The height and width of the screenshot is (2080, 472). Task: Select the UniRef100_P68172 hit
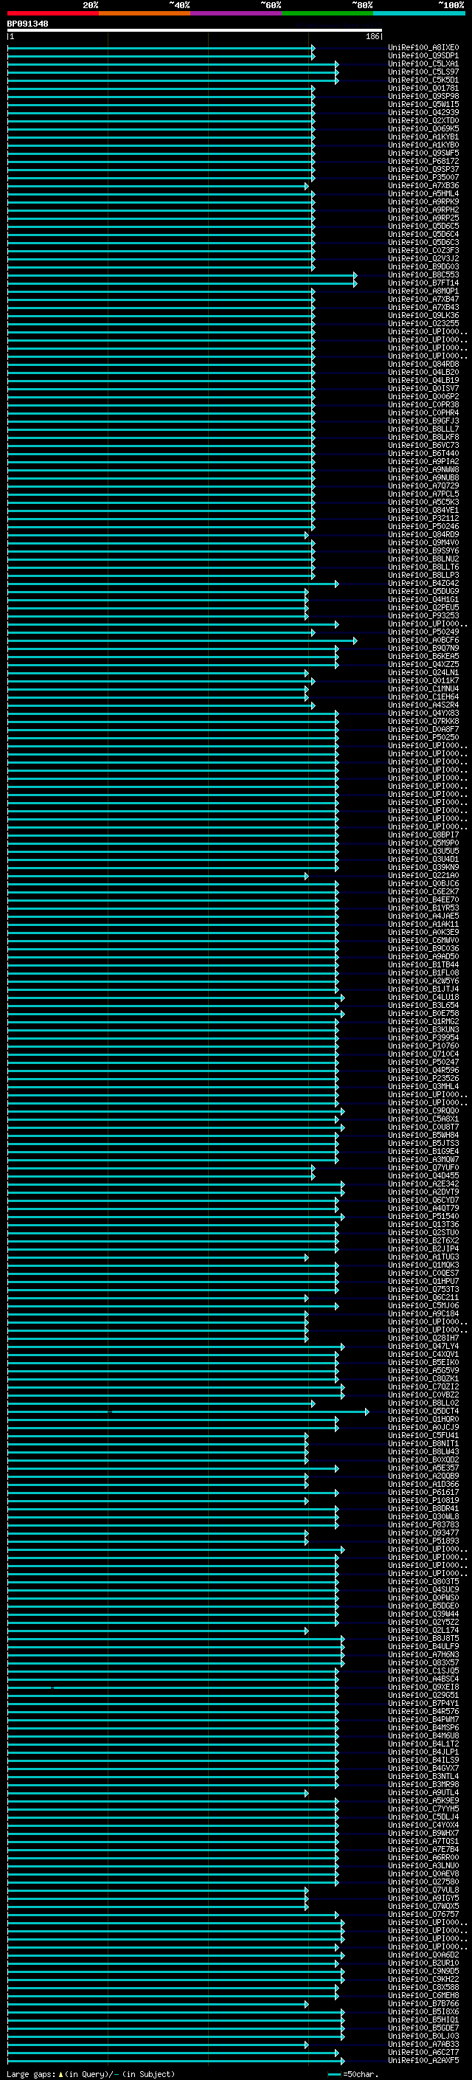(423, 161)
